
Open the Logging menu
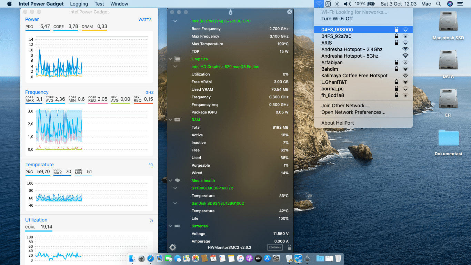click(79, 4)
